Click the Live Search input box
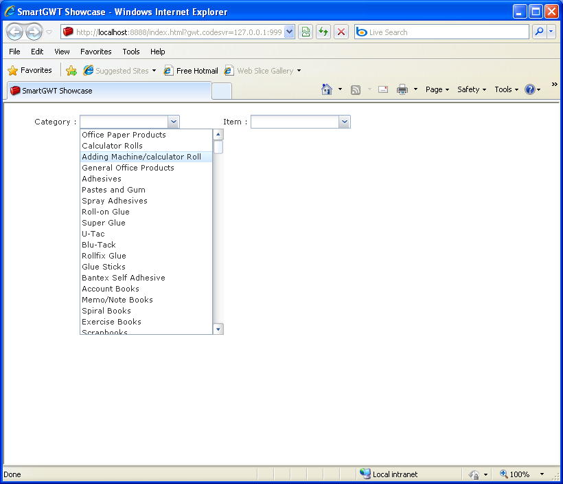 (x=441, y=32)
